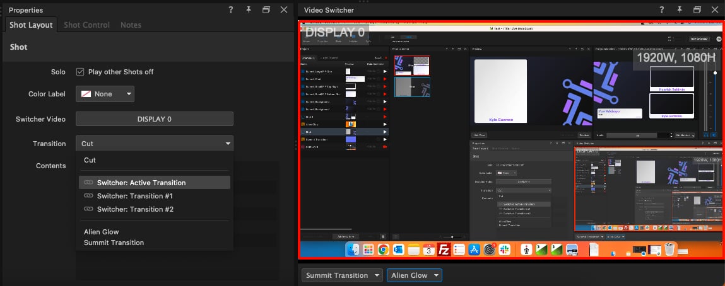
Task: Close the Video Switcher panel
Action: click(715, 9)
